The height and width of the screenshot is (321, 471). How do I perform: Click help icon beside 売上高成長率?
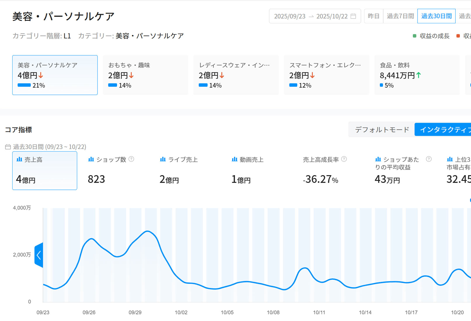pos(344,159)
